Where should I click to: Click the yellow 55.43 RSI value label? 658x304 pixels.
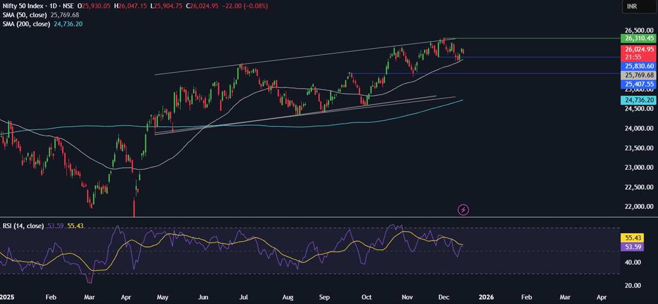pyautogui.click(x=631, y=237)
